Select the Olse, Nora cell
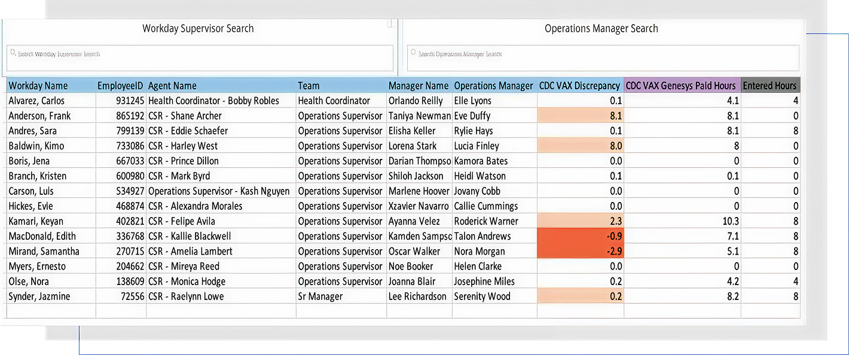 click(51, 281)
